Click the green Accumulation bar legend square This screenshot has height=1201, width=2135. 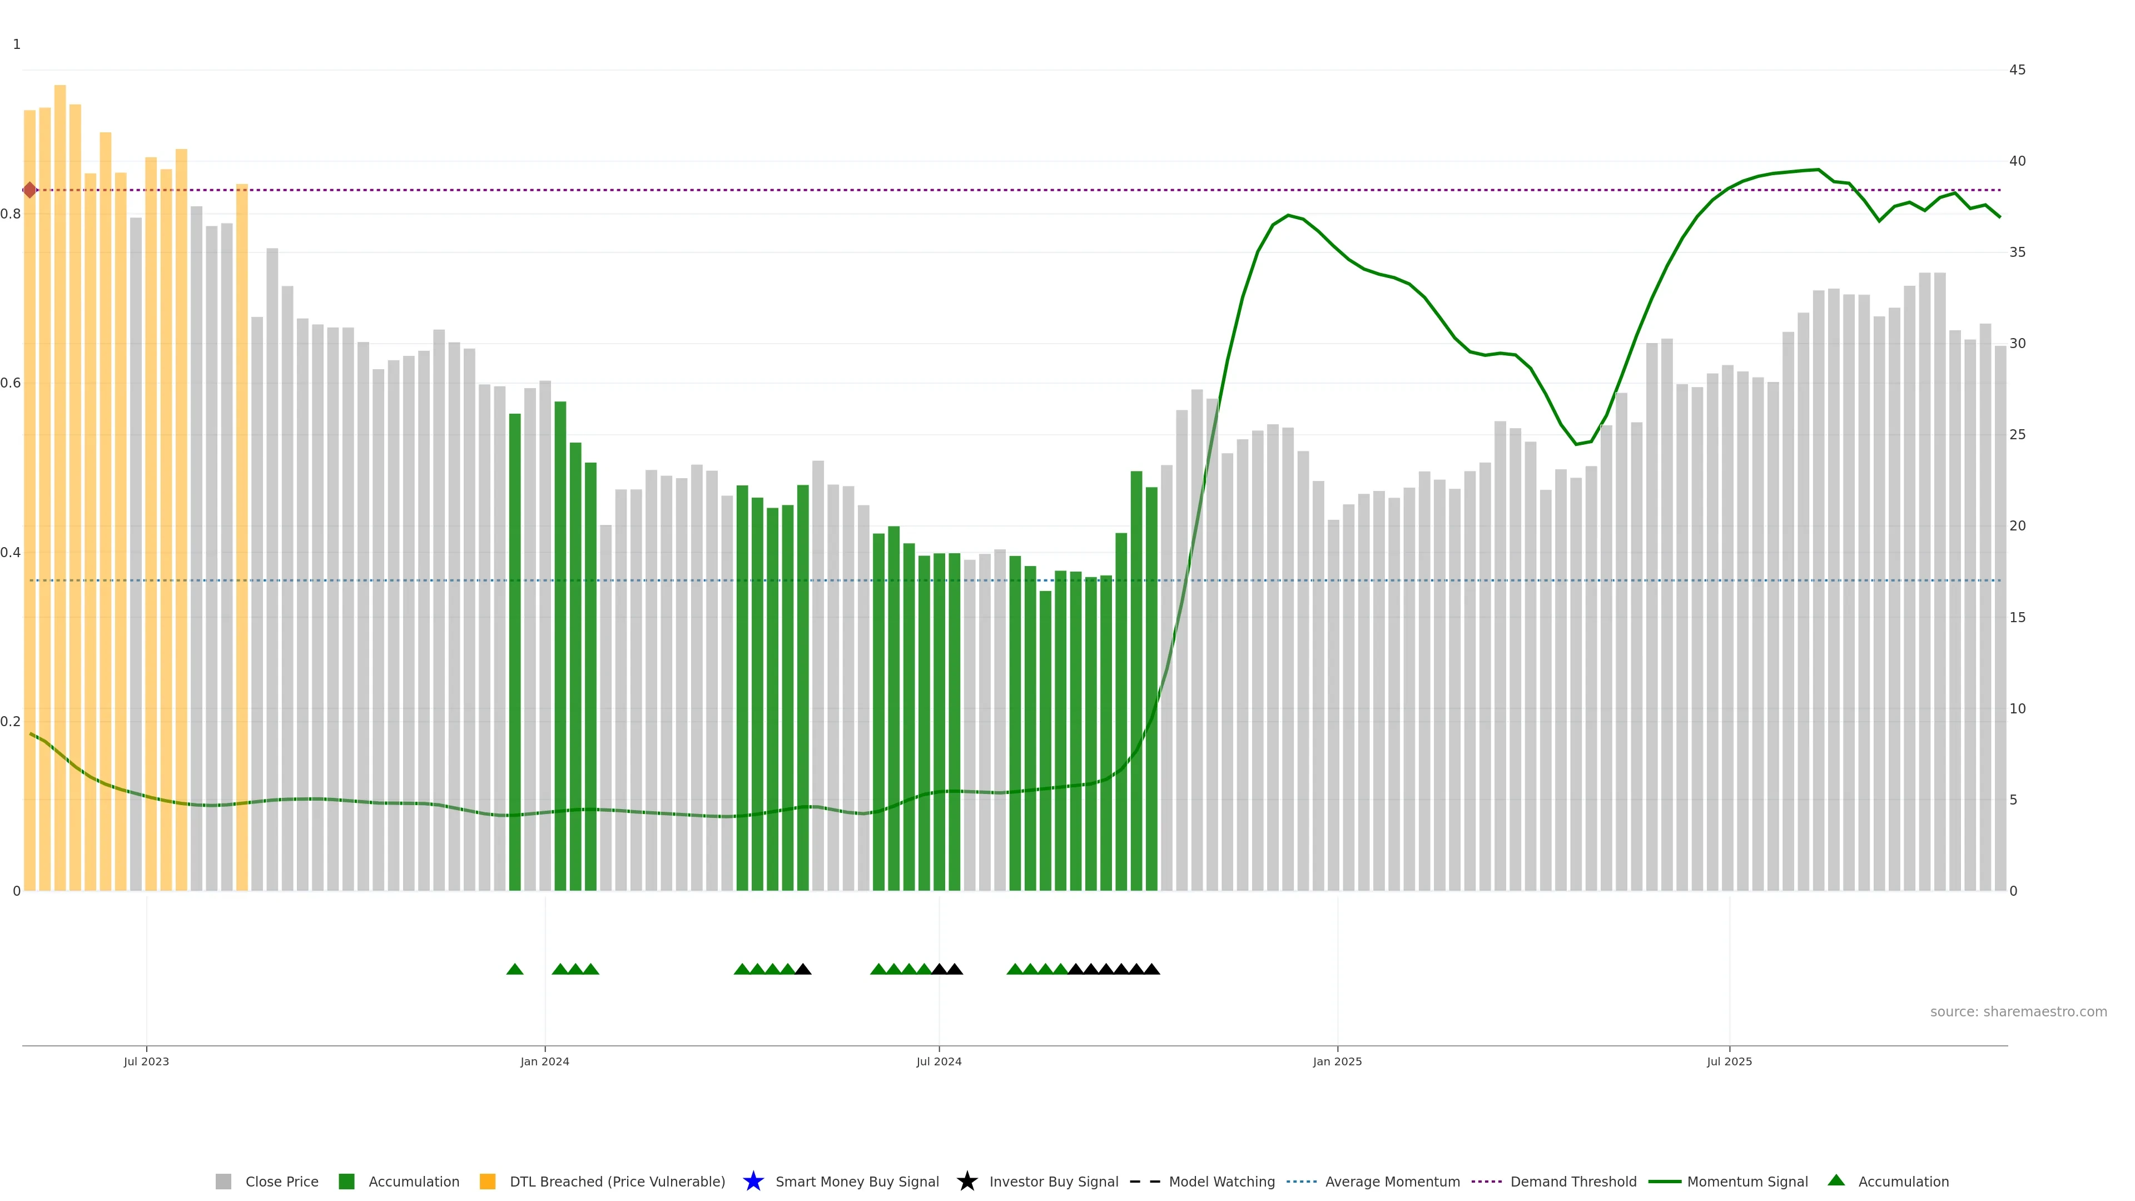coord(346,1181)
